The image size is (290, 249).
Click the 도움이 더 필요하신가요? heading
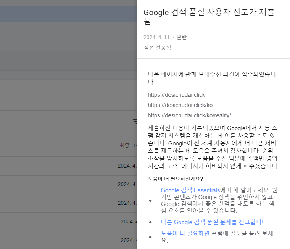[x=176, y=179]
